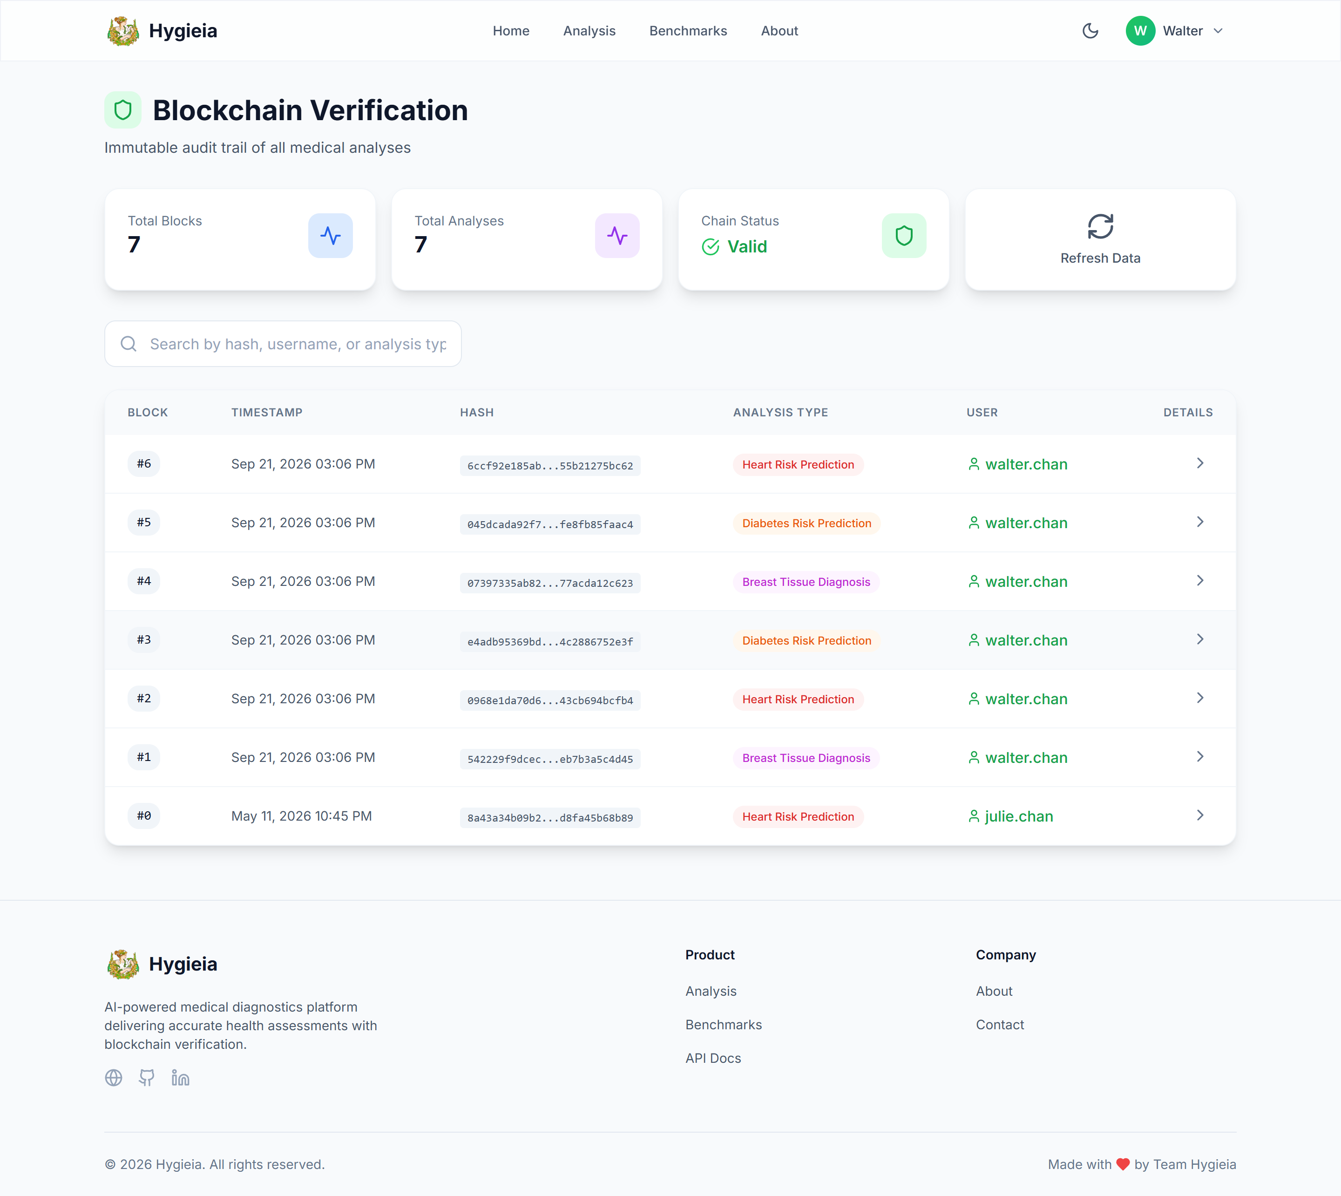Open About in top navigation

click(779, 31)
